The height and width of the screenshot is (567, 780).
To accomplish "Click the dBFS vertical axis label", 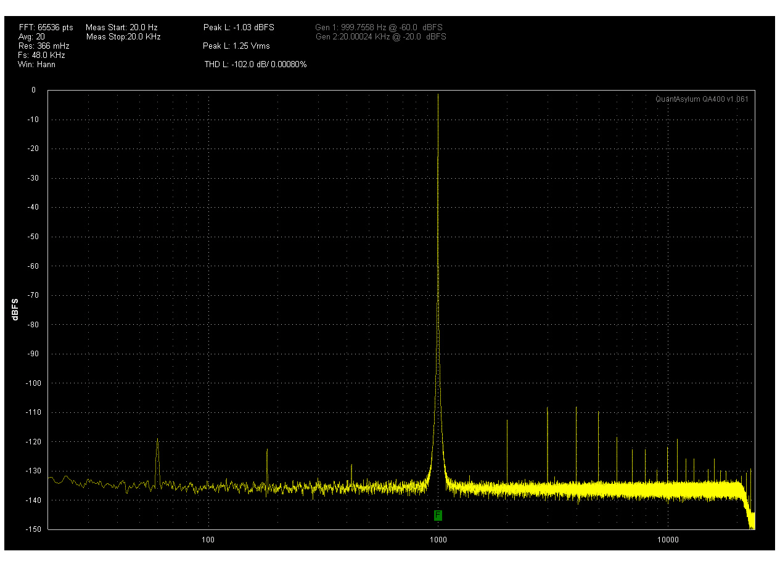I will point(14,309).
